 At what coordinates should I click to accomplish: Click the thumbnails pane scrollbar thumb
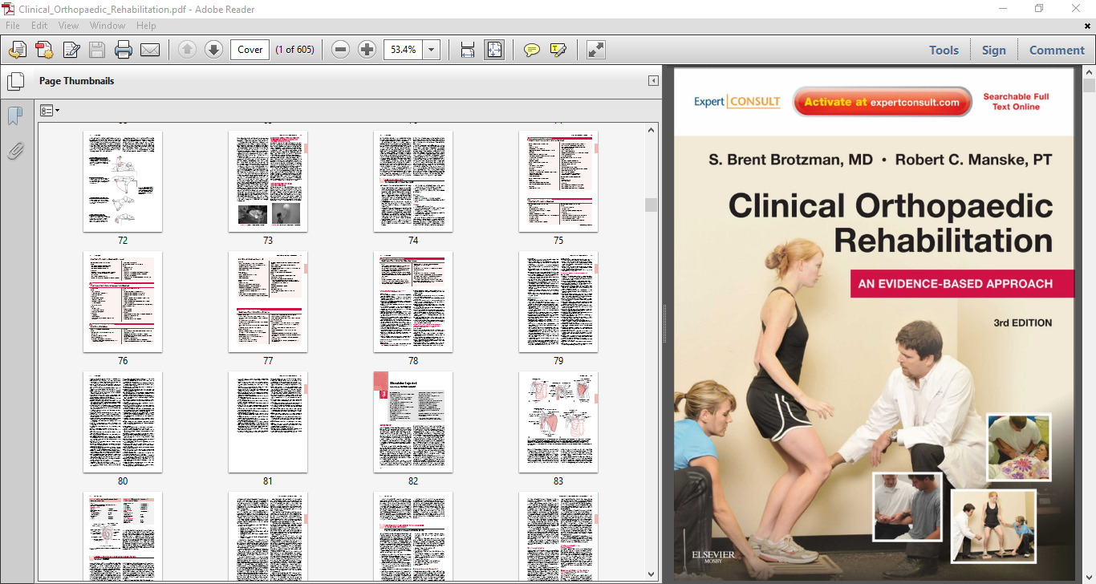(x=651, y=205)
